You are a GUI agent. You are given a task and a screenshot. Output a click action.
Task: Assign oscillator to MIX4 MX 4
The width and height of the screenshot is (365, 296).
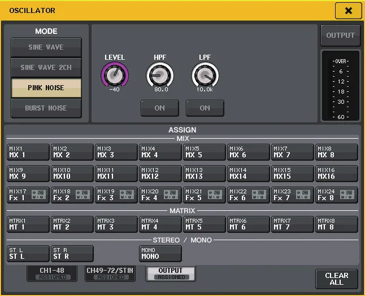[x=160, y=152]
